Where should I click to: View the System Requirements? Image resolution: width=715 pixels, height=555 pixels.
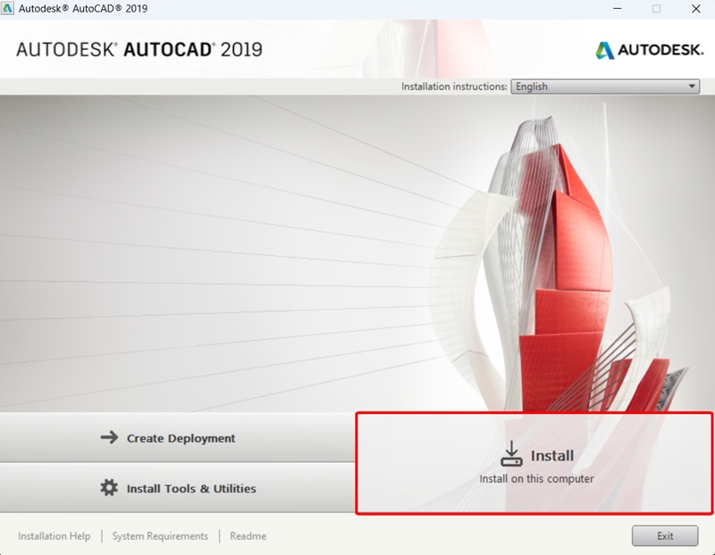161,536
